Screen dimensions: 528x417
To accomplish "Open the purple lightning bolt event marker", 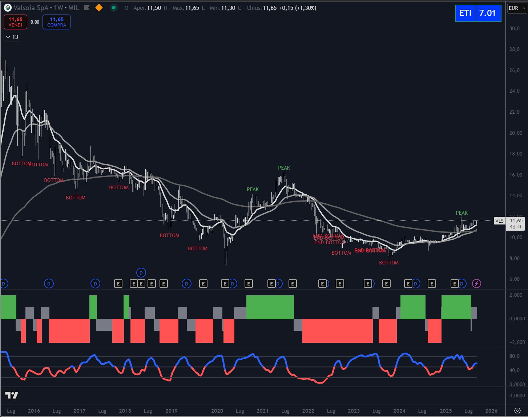I will 476,284.
